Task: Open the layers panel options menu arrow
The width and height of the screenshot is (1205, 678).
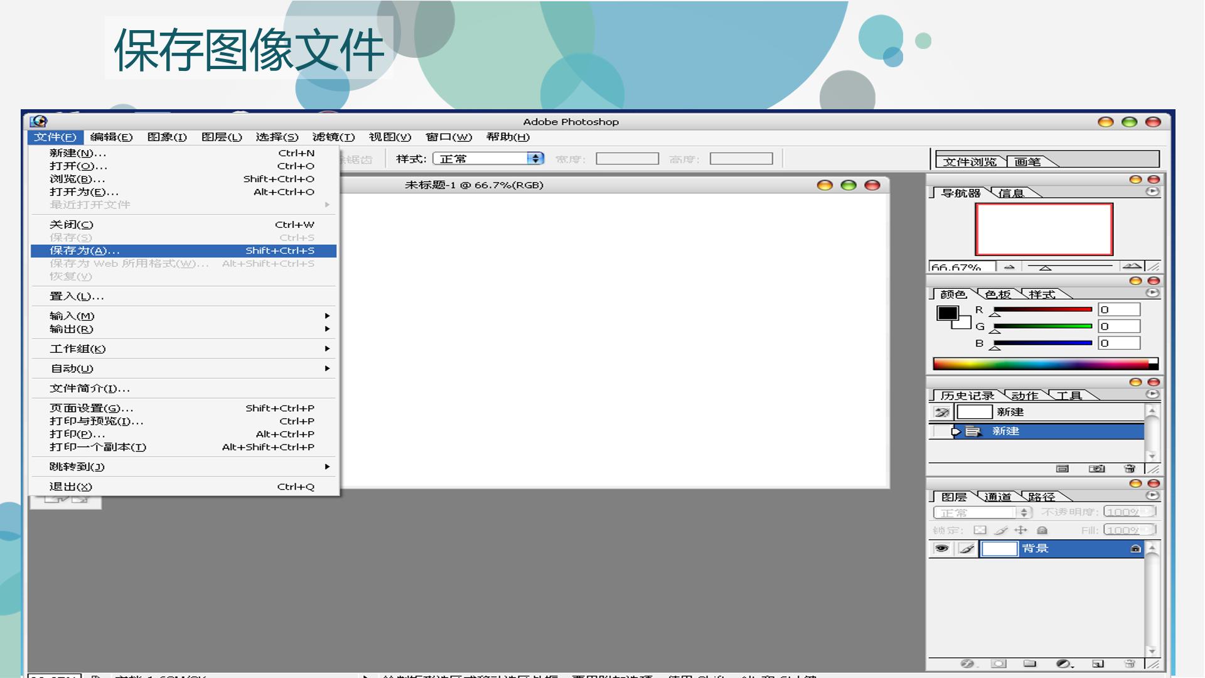Action: [x=1152, y=496]
